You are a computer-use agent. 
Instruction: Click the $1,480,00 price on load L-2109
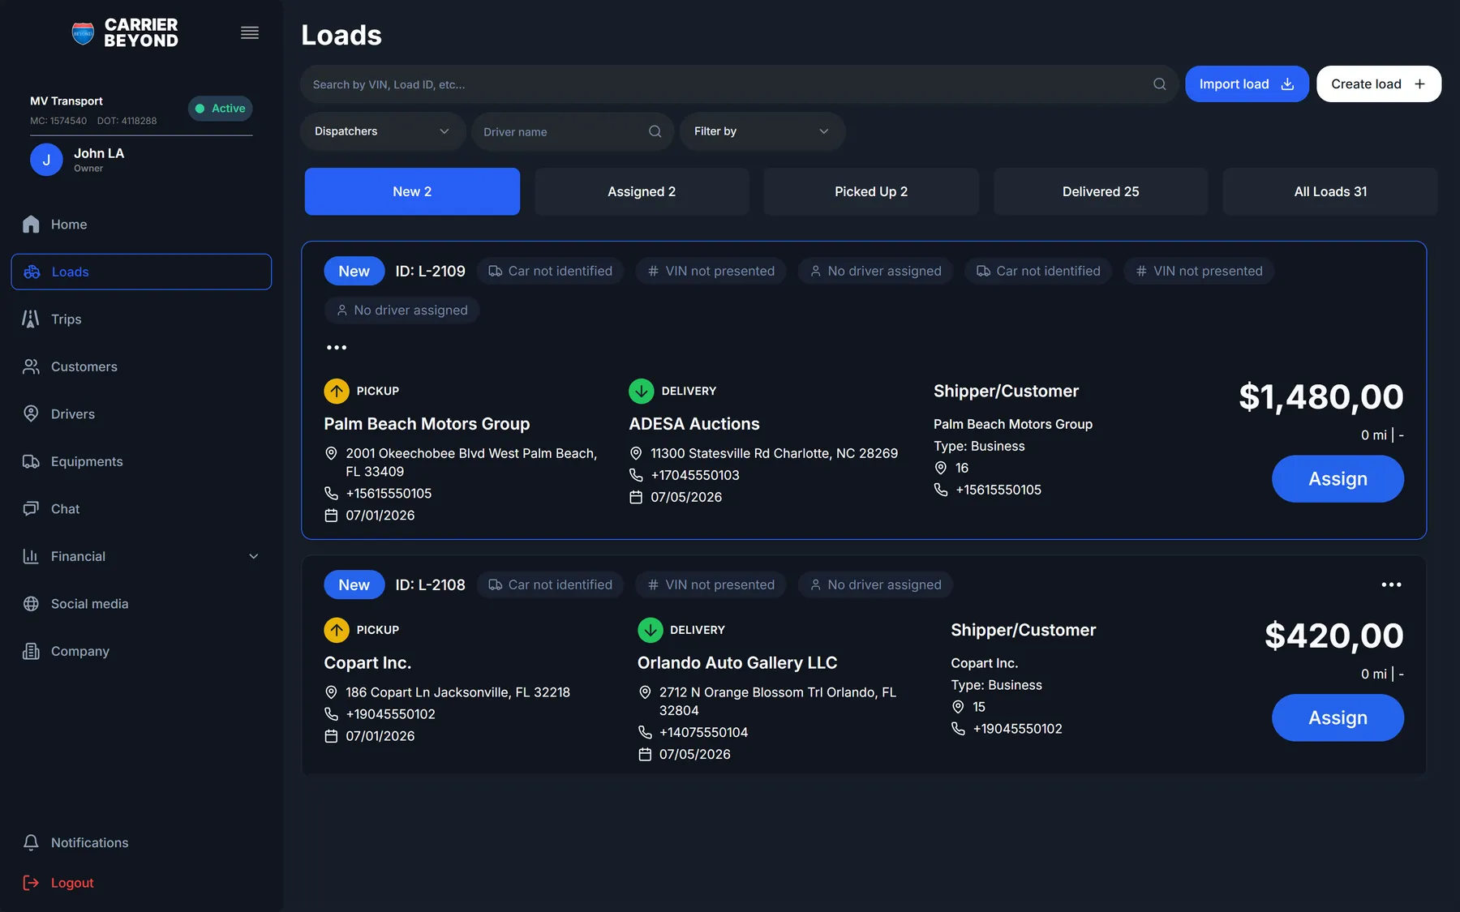[1321, 397]
